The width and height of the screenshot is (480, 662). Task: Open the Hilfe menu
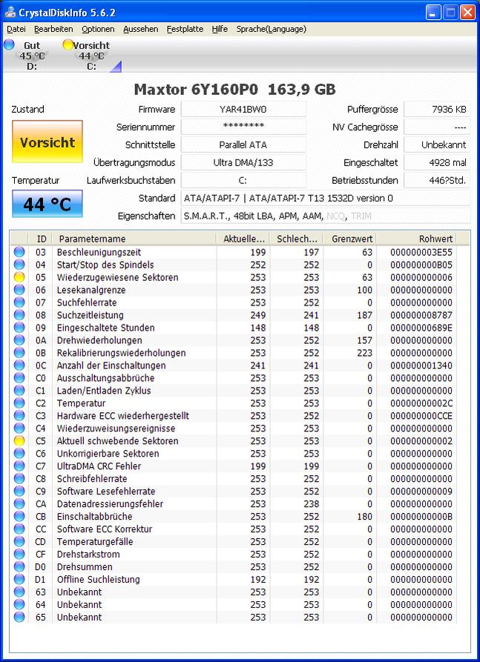click(x=220, y=29)
